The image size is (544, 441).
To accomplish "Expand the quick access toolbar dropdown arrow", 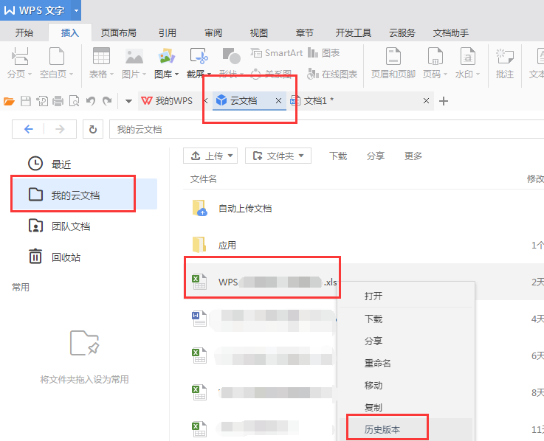I will click(x=128, y=101).
